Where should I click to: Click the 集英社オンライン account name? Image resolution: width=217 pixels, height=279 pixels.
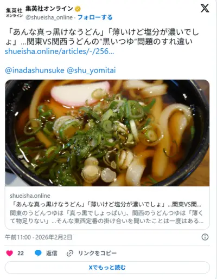(x=49, y=9)
